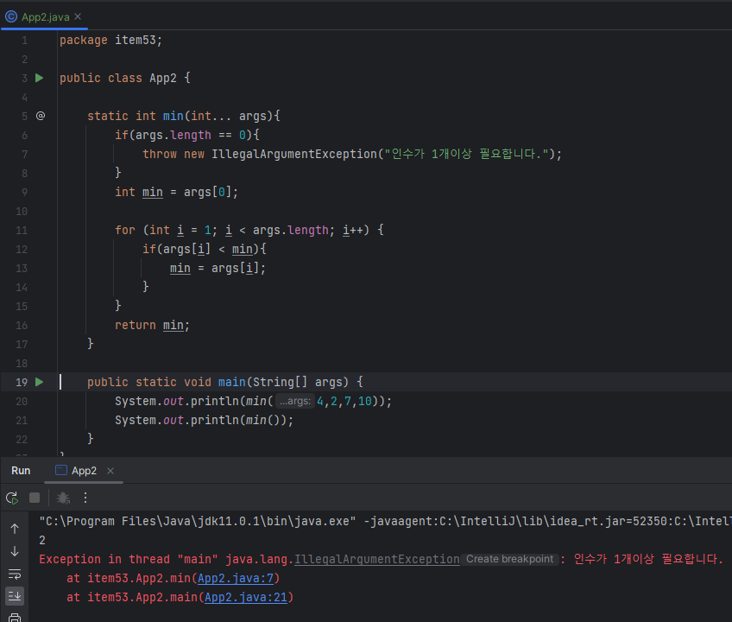Toggle scroll to end of console
732x622 pixels.
tap(15, 596)
